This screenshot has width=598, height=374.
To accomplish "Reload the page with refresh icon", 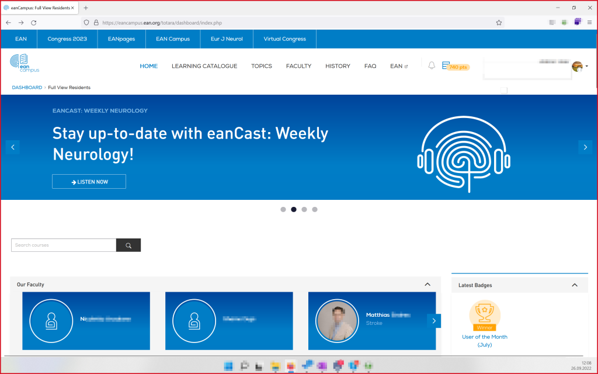I will point(33,23).
